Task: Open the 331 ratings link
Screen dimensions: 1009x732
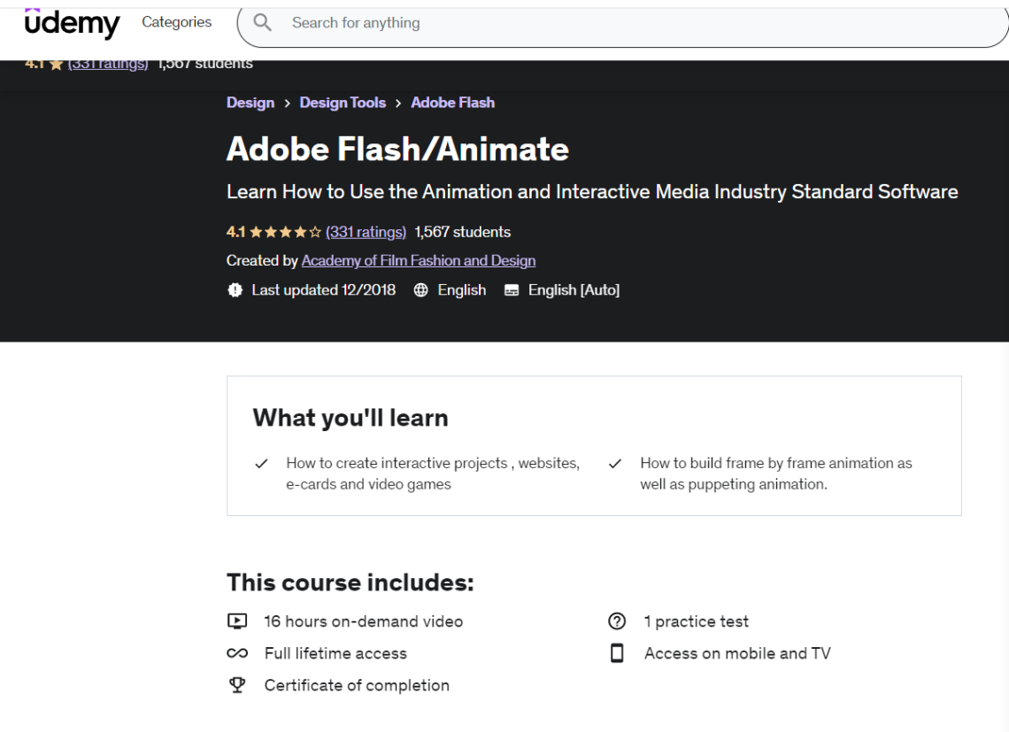Action: [x=366, y=232]
